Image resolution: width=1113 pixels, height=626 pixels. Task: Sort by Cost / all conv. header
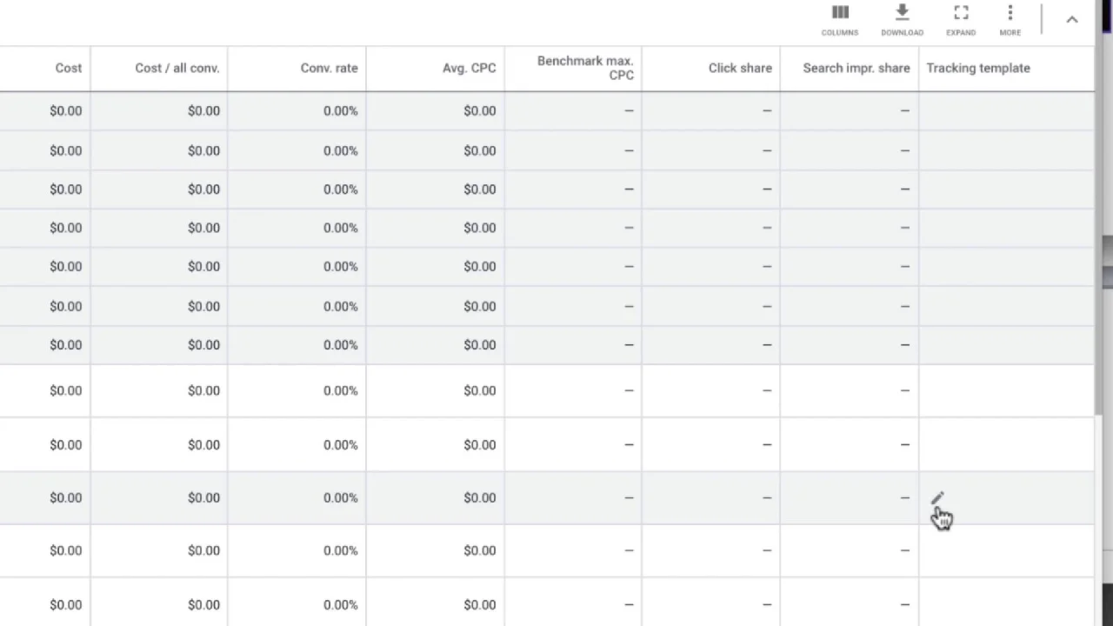click(x=177, y=68)
